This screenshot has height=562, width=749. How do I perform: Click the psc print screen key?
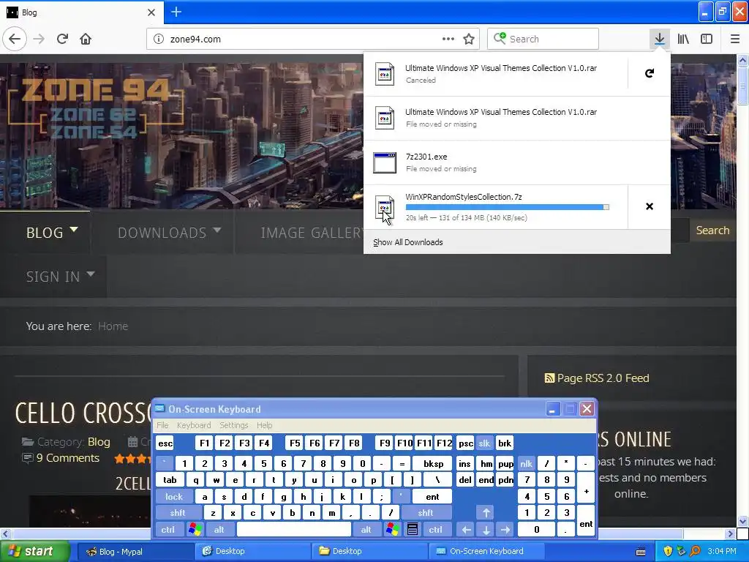tap(466, 443)
